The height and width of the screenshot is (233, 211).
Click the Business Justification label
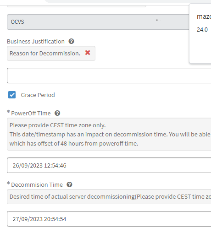click(x=36, y=42)
